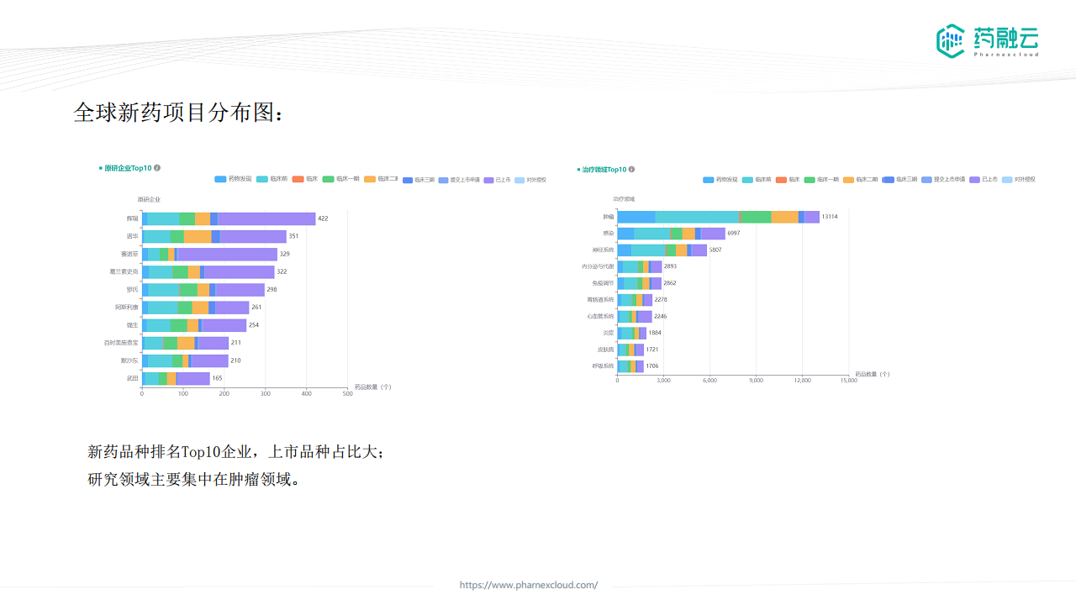Toggle 临床一期 legend in 原研企业 chart
The width and height of the screenshot is (1076, 605).
(x=341, y=179)
